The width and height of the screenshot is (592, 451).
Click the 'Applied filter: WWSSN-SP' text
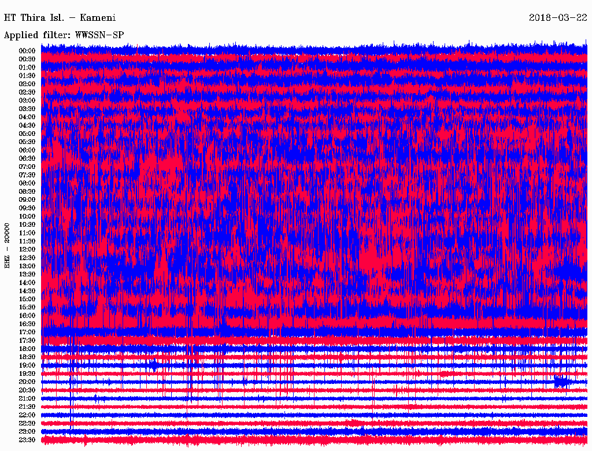click(64, 35)
